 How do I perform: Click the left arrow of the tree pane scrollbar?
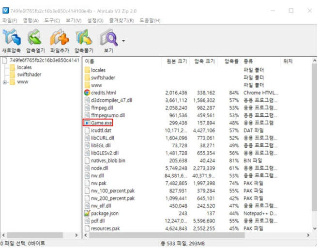[x=3, y=235]
